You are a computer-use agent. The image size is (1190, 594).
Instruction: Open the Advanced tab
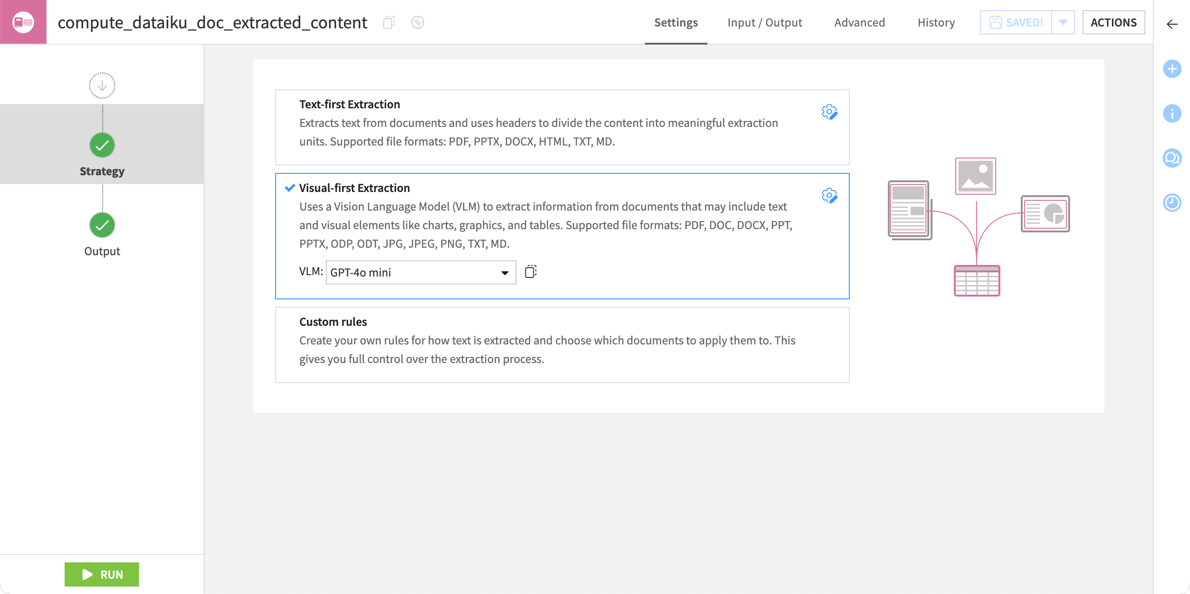coord(859,22)
